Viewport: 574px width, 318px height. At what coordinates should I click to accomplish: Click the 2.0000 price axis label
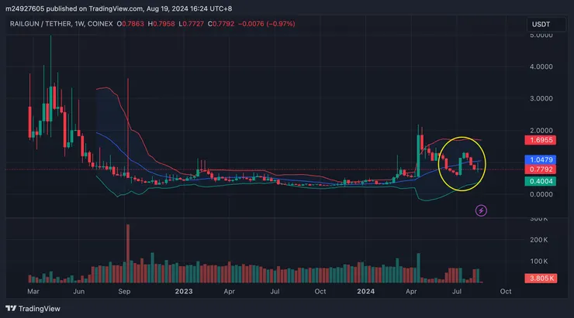(541, 130)
